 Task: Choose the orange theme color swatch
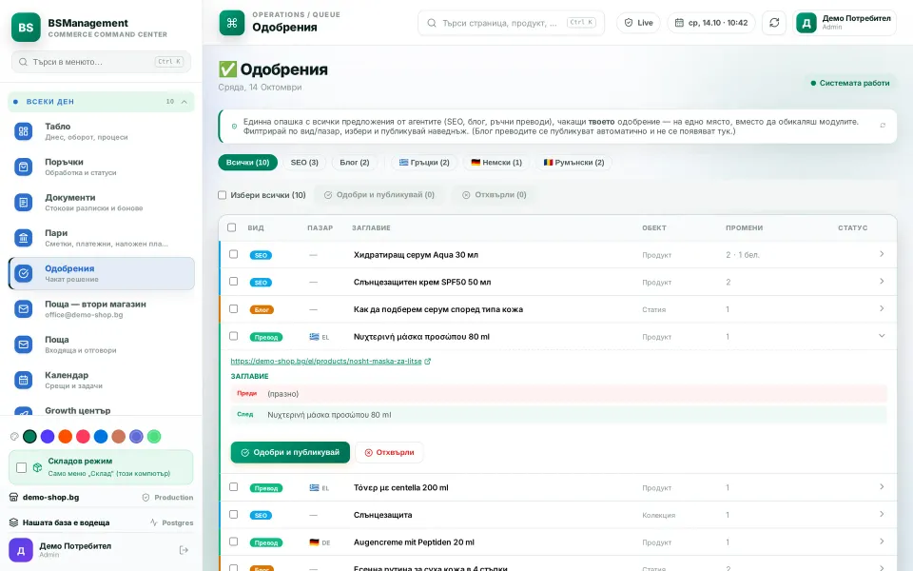click(66, 437)
